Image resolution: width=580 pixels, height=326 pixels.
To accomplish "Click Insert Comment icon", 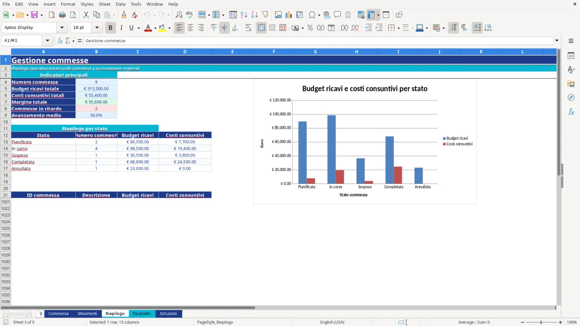I will (x=337, y=15).
